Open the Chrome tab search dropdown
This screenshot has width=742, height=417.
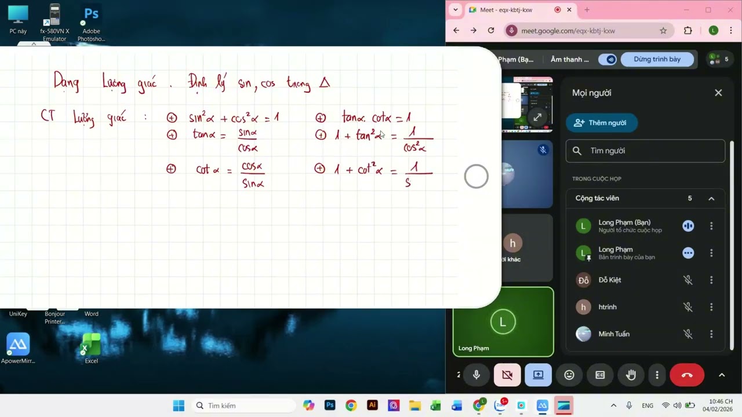point(456,10)
